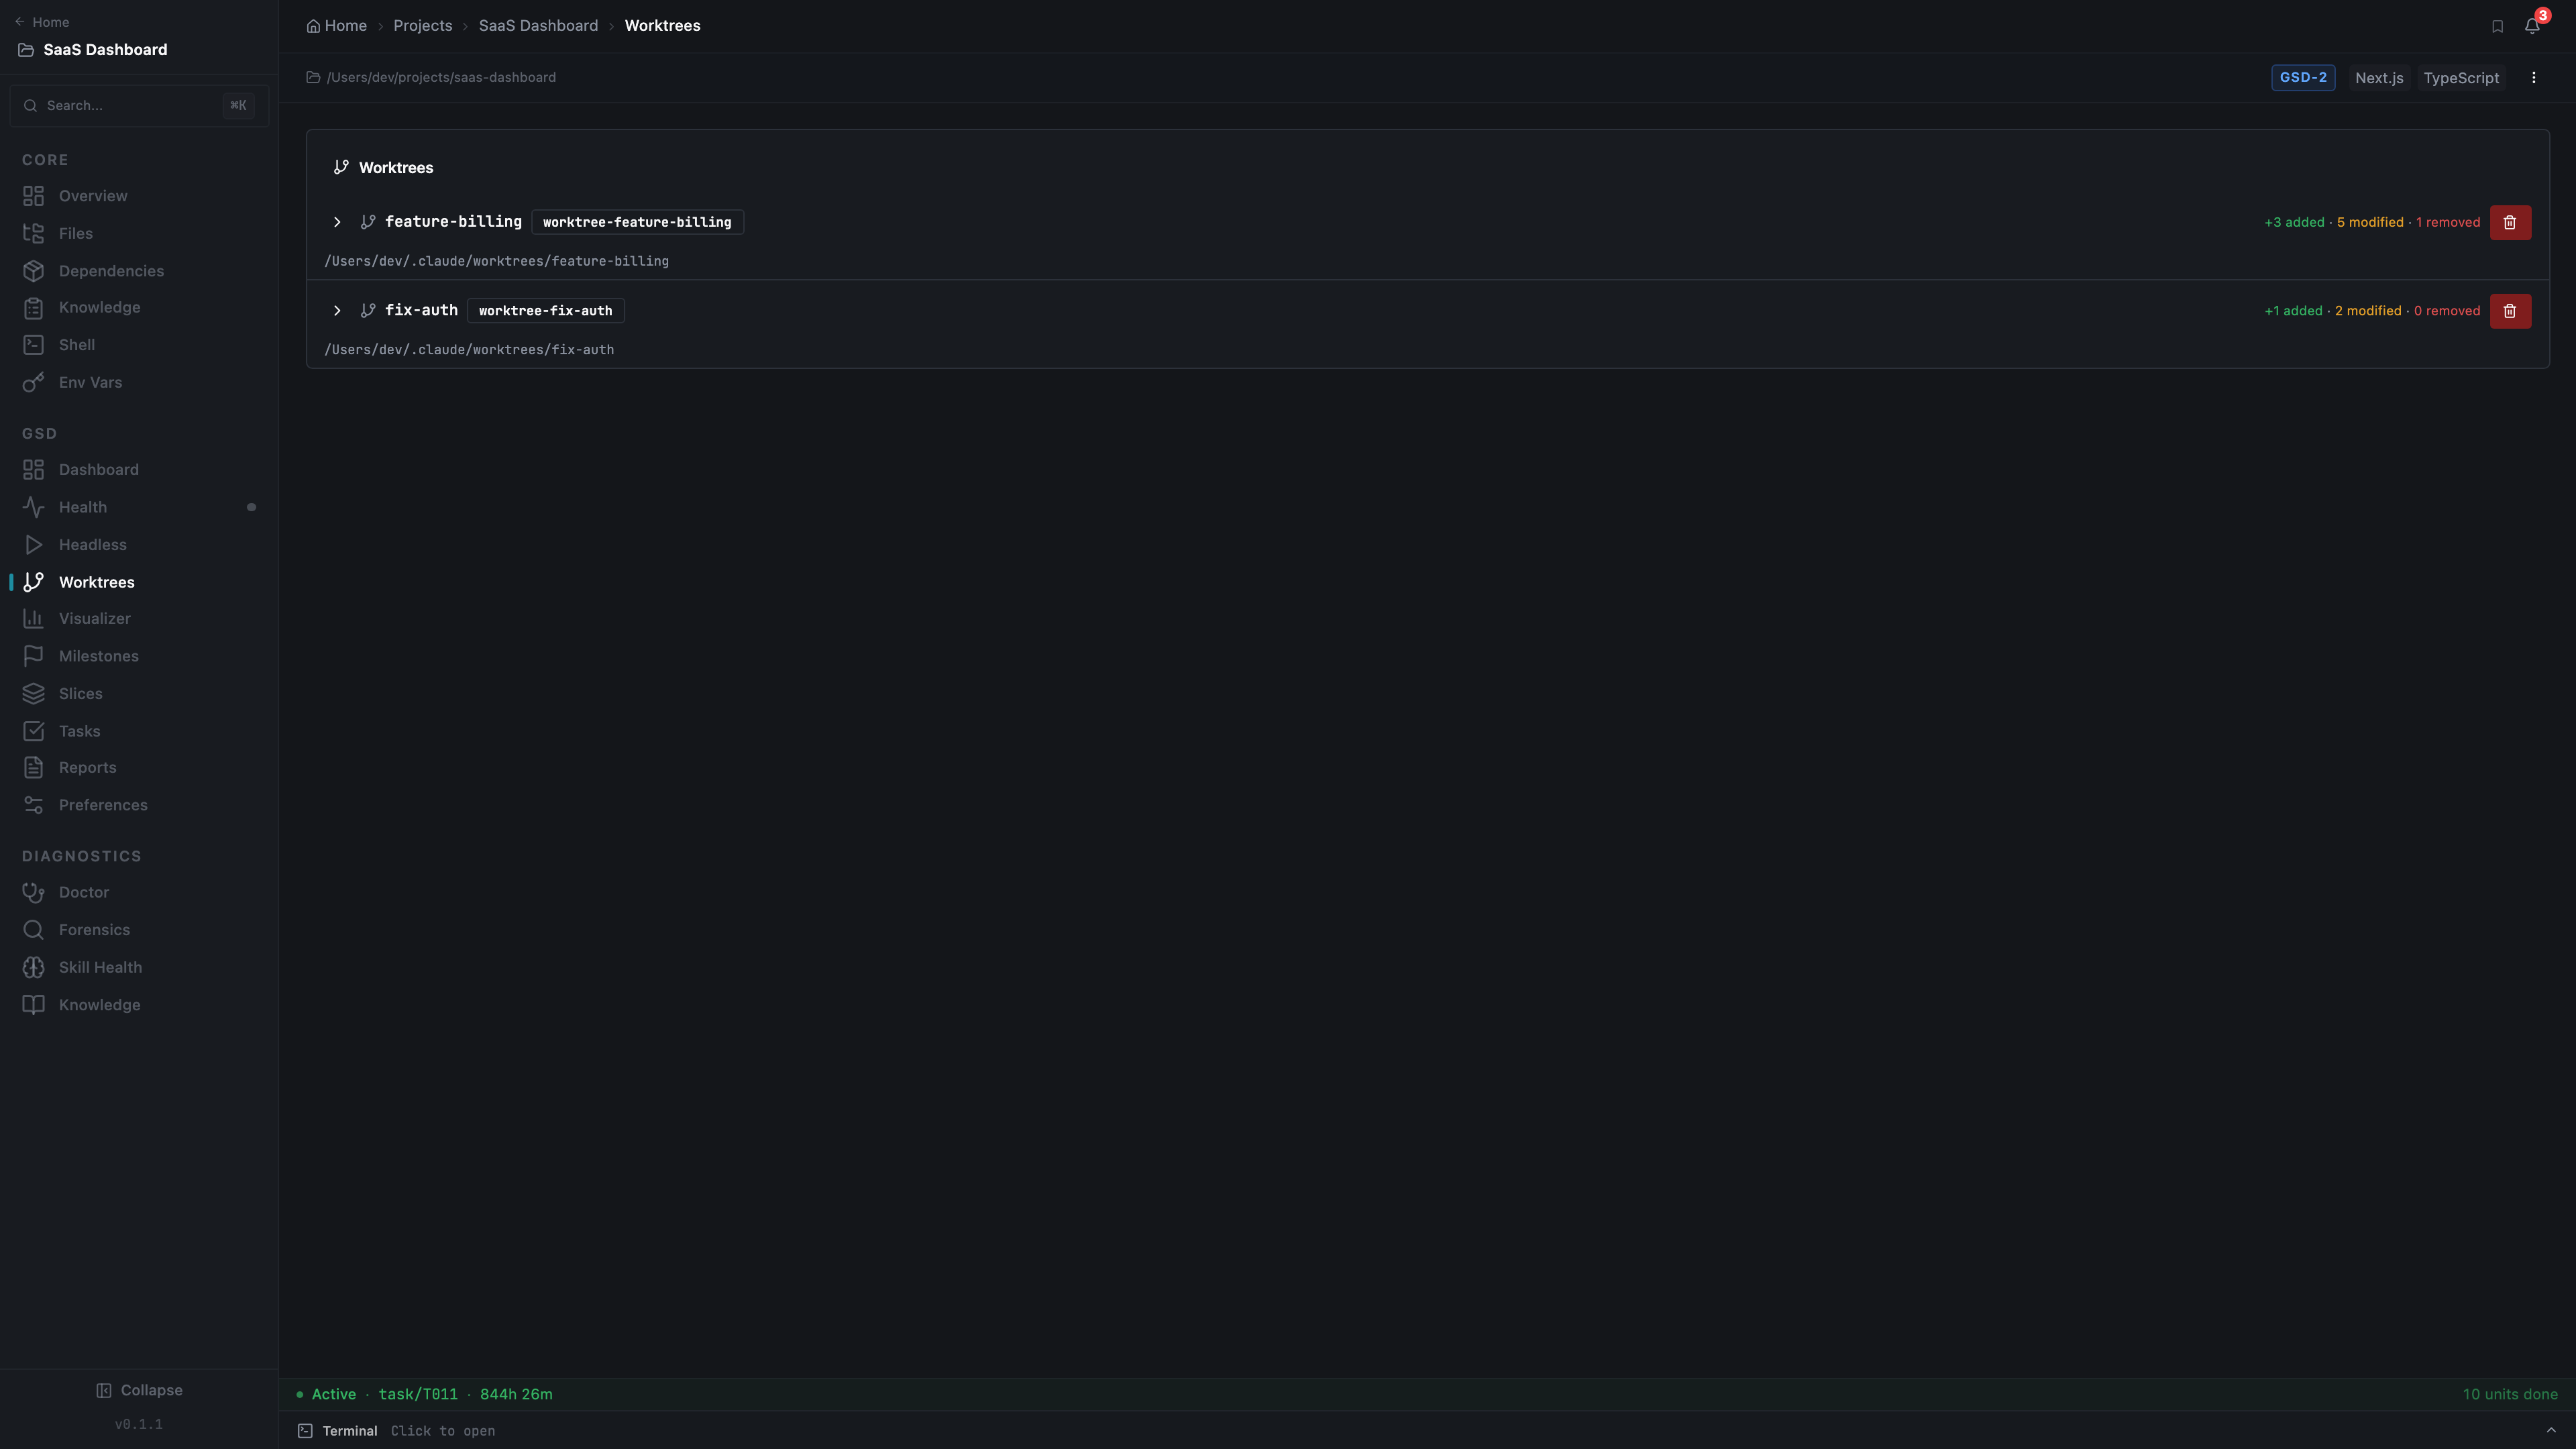
Task: Switch to the Worktrees sidebar item
Action: pos(97,581)
